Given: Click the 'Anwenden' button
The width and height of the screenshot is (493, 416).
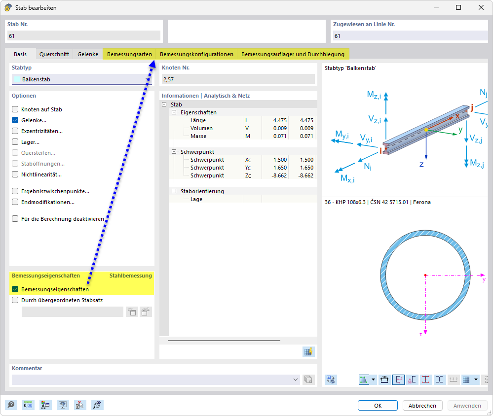Looking at the screenshot, I should tap(467, 405).
